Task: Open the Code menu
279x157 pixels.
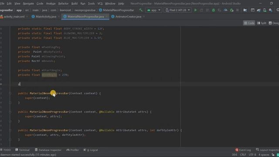Action: pos(40,3)
